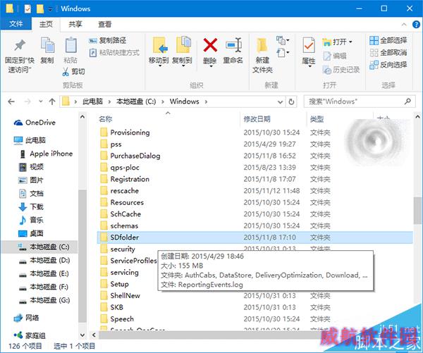Create a New folder from ribbon
The image size is (423, 353).
pos(262,55)
